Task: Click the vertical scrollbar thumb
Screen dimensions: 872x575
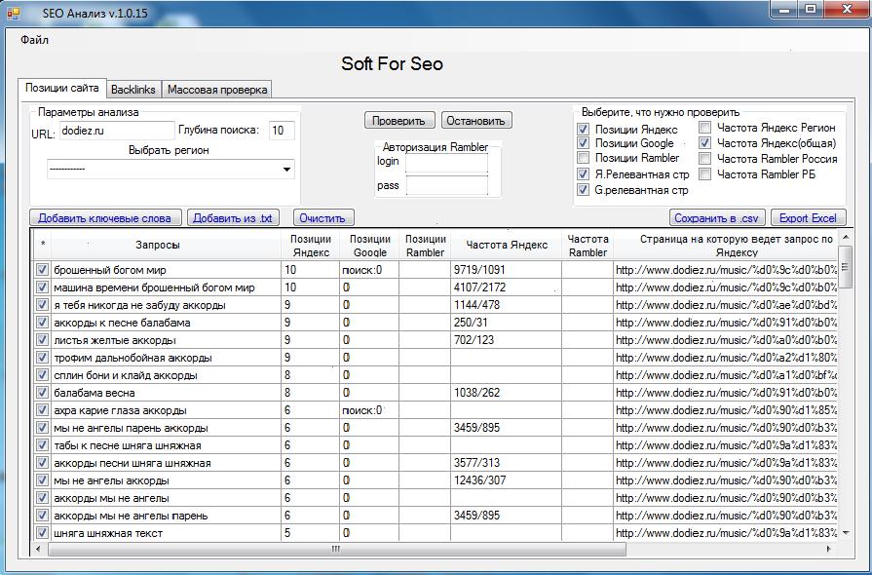Action: (x=846, y=267)
